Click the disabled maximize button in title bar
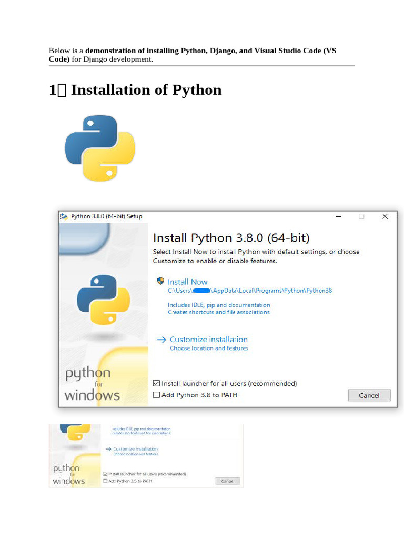This screenshot has width=404, height=539. (361, 216)
